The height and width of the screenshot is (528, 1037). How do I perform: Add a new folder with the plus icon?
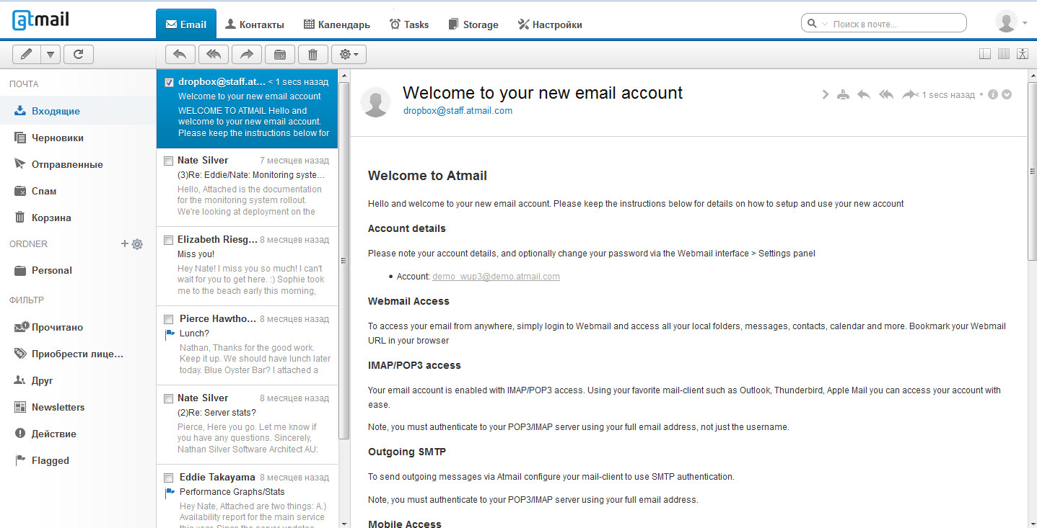click(x=124, y=244)
